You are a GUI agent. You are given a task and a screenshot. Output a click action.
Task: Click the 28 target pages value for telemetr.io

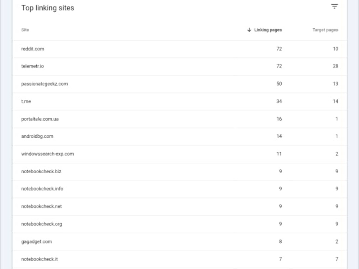pos(335,66)
